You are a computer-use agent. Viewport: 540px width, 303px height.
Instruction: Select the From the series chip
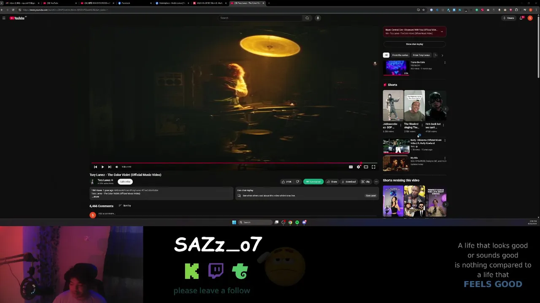(x=400, y=55)
